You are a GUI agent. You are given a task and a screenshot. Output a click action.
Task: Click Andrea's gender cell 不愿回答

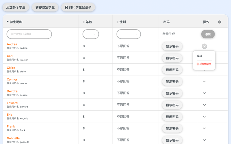(123, 46)
